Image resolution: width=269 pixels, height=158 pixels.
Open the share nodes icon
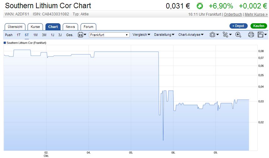(x=225, y=35)
